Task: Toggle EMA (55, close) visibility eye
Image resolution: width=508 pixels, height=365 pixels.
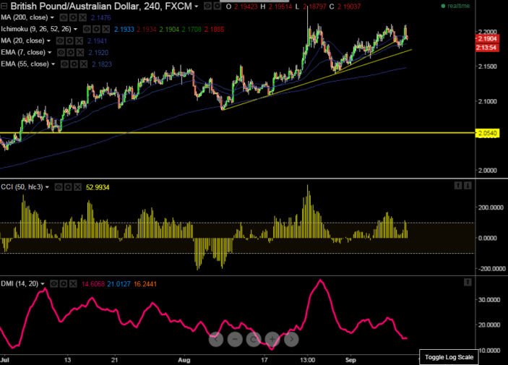Action: (64, 64)
